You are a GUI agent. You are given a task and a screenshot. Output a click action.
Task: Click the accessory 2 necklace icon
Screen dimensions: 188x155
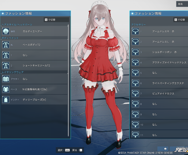(135, 42)
